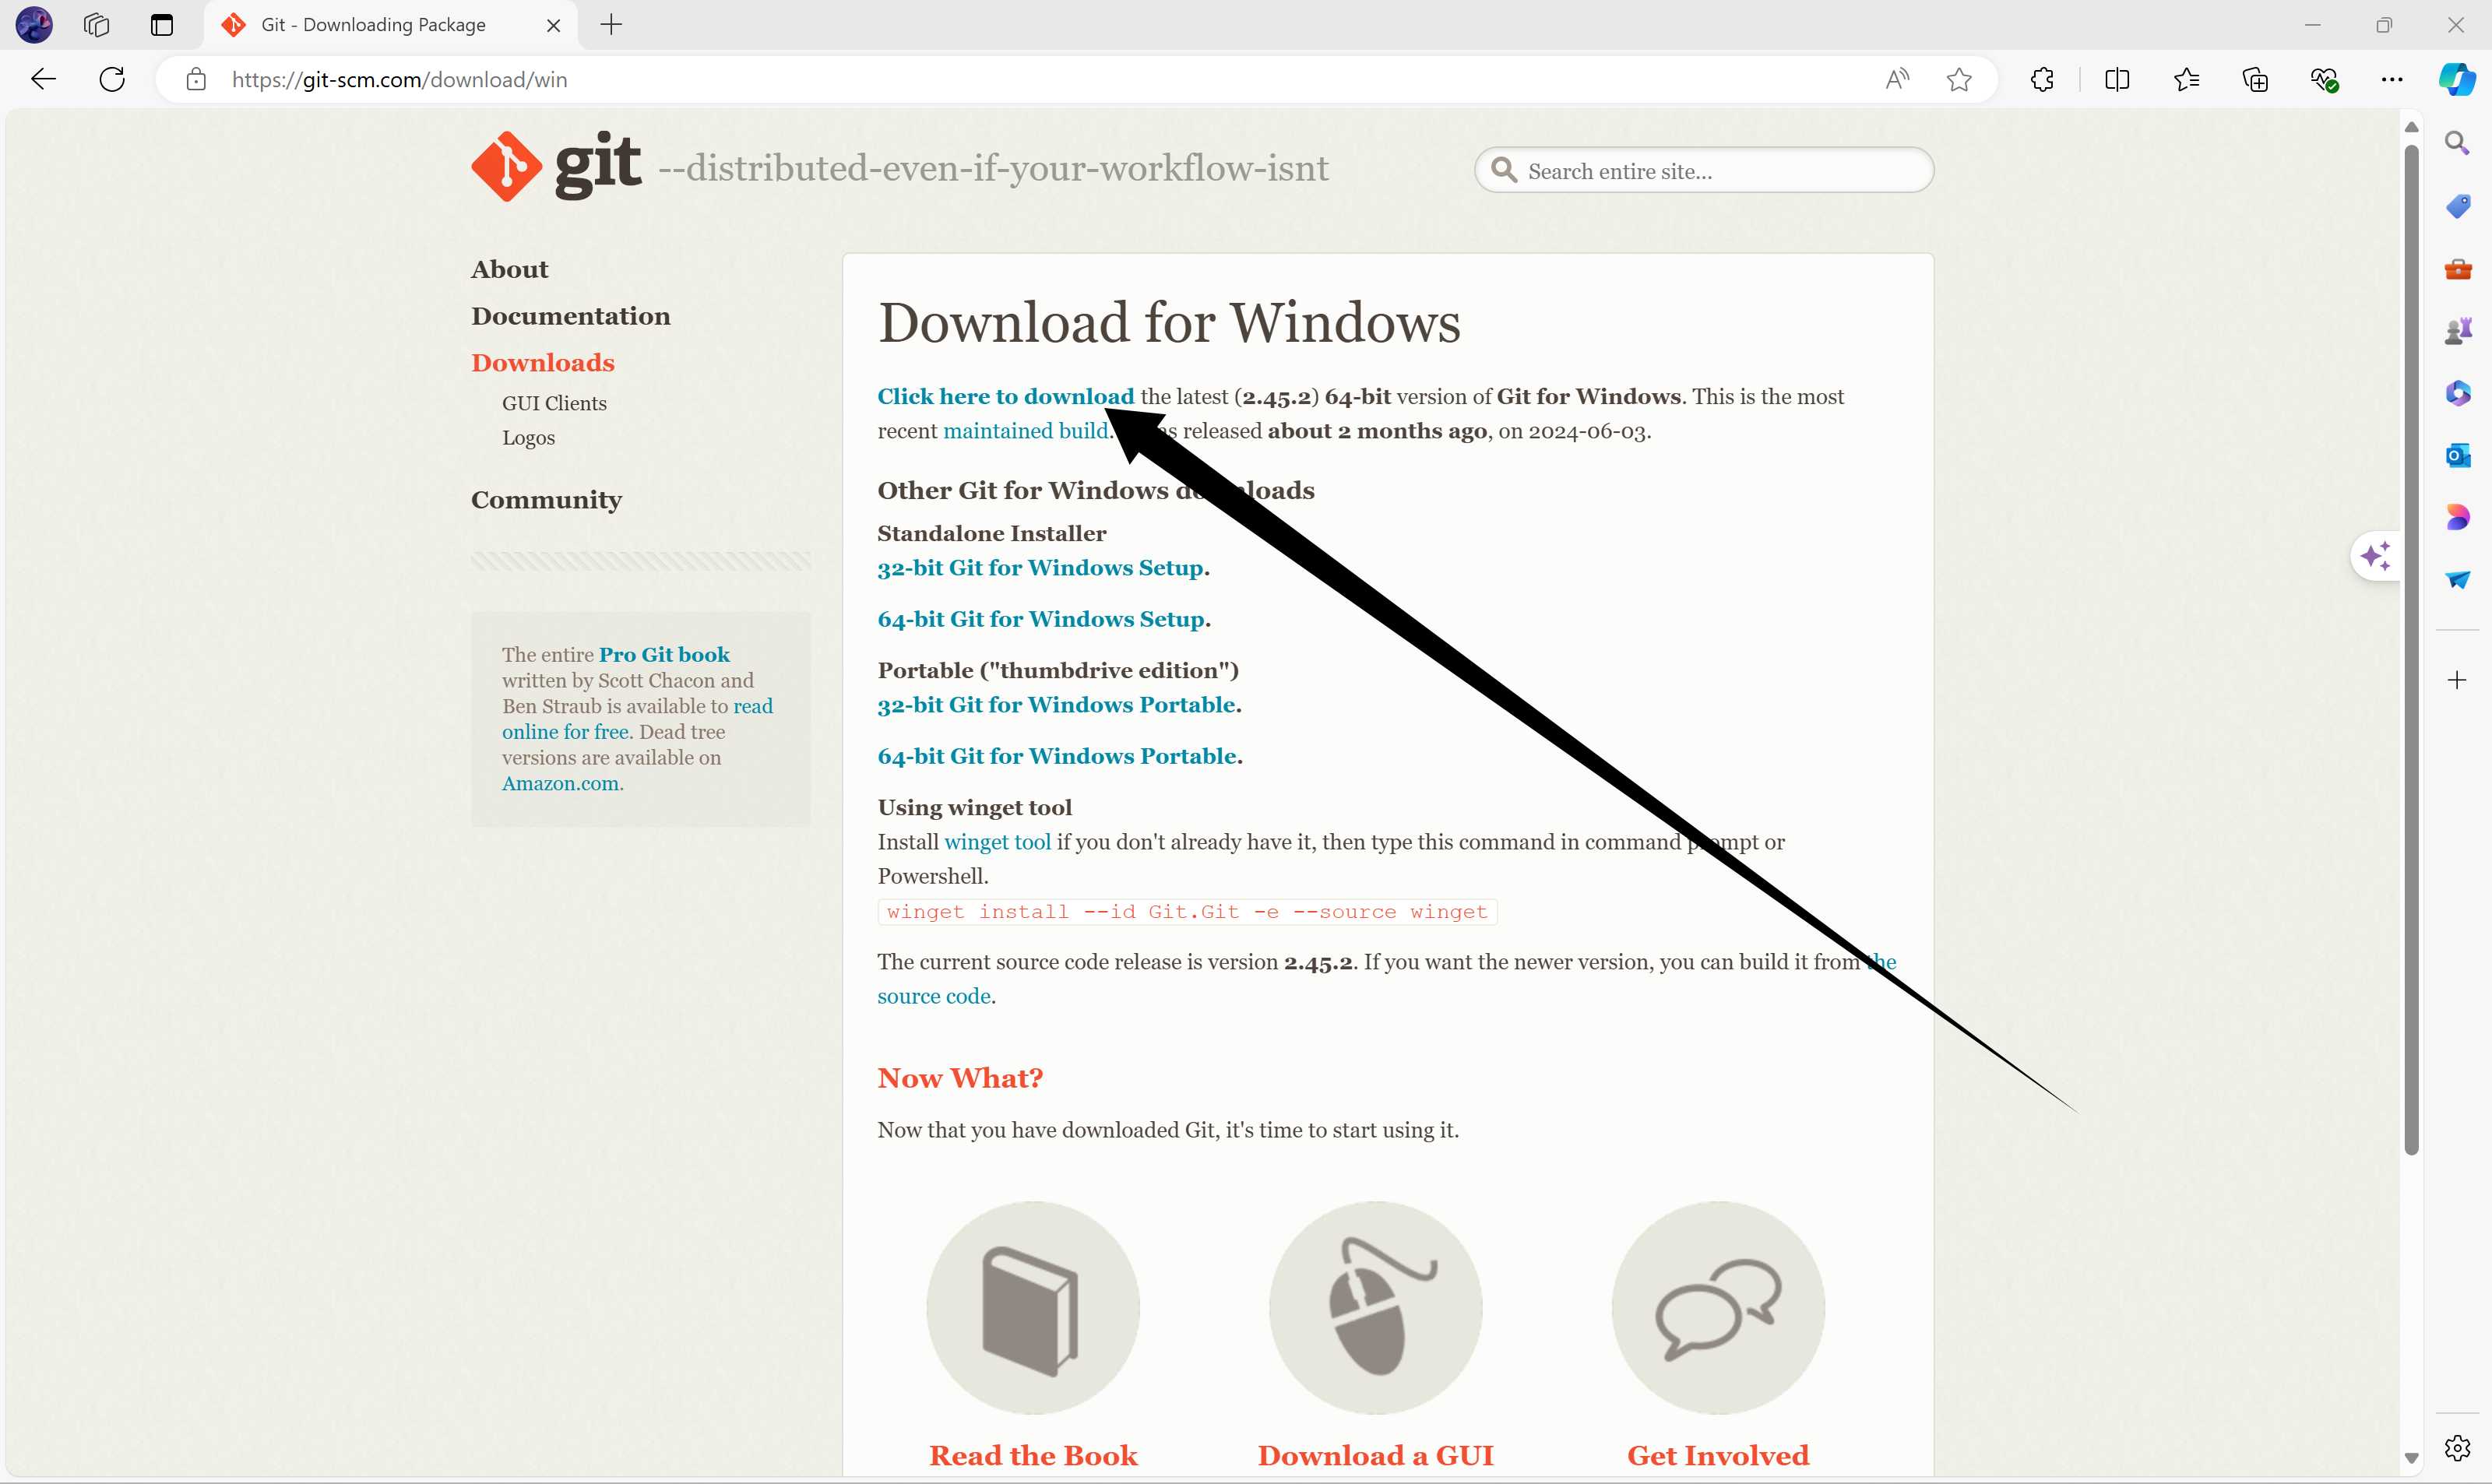The image size is (2492, 1484).
Task: Open the Documentation nav item
Action: pos(570,316)
